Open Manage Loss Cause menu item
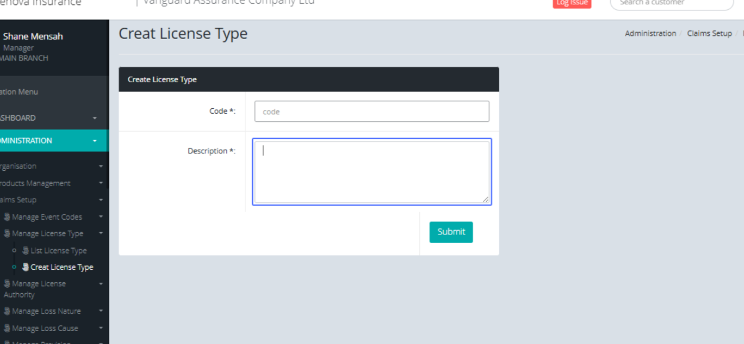 coord(45,329)
